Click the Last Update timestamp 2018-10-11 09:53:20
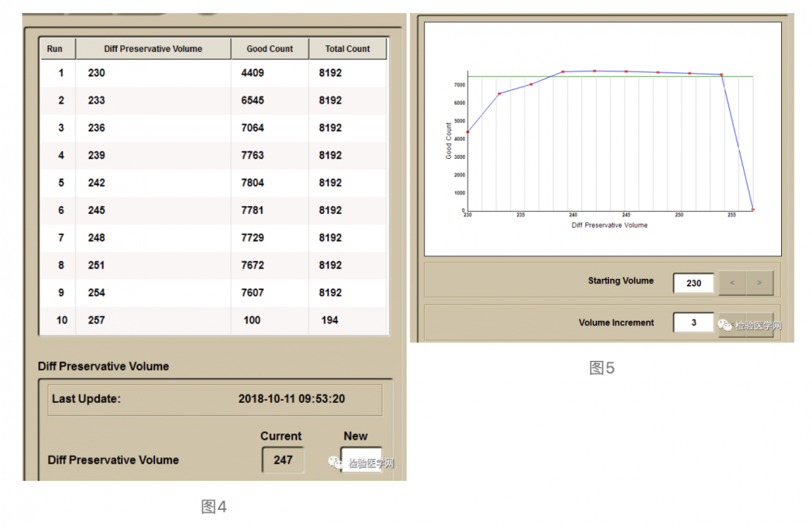This screenshot has height=527, width=812. (292, 399)
